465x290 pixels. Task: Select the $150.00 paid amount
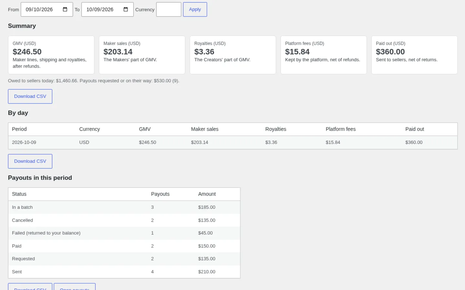coord(207,246)
